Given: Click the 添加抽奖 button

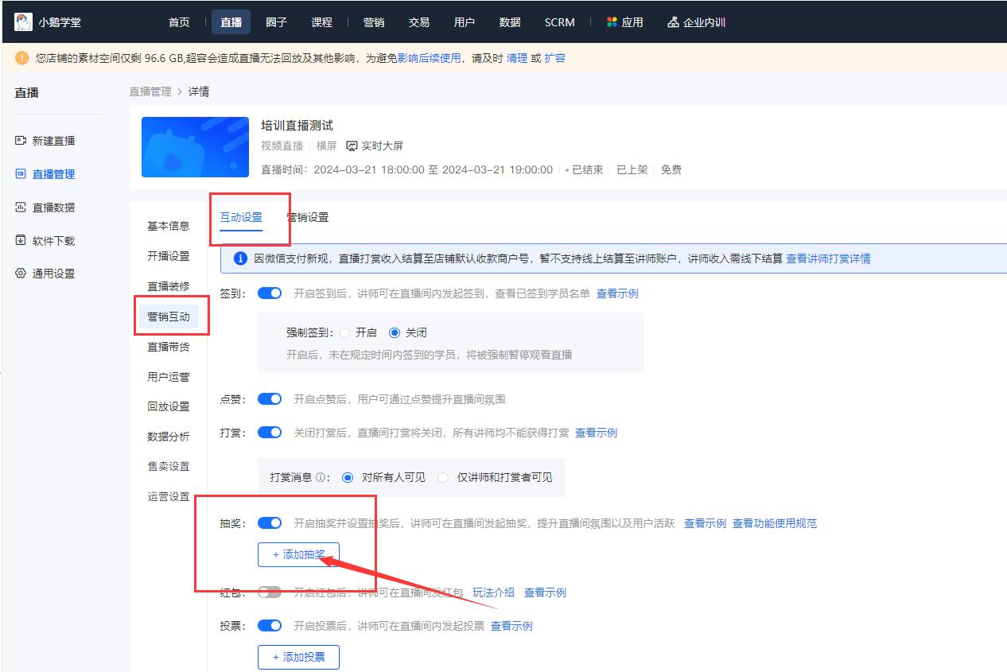Looking at the screenshot, I should 298,554.
